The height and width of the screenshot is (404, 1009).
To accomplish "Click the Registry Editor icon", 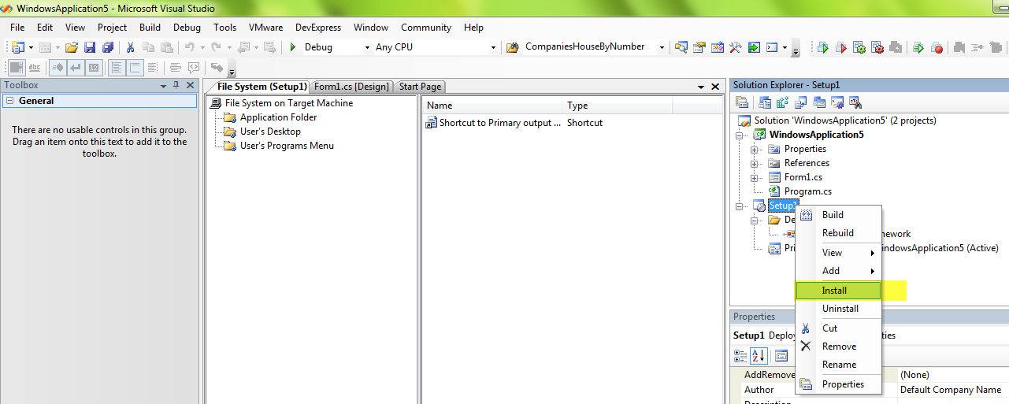I will (x=783, y=102).
